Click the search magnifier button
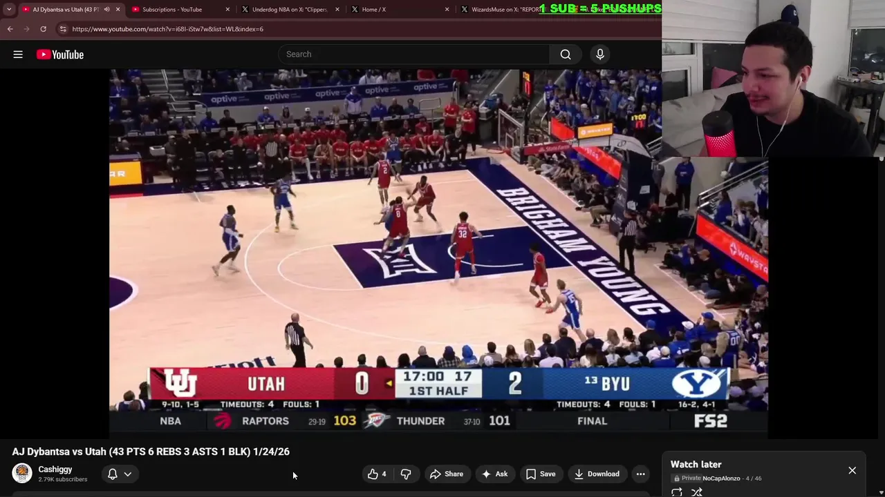This screenshot has width=885, height=497. 566,55
